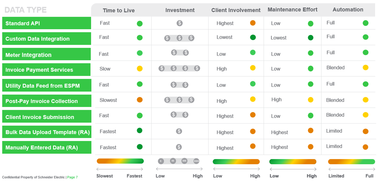Screen dimensions: 379x182
Task: Click the orange Automation dot for Bulk Data Upload Template
Action: pyautogui.click(x=365, y=131)
